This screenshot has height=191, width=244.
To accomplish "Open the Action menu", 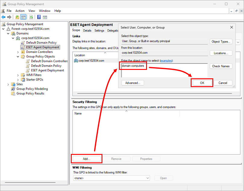I will click(20, 11).
